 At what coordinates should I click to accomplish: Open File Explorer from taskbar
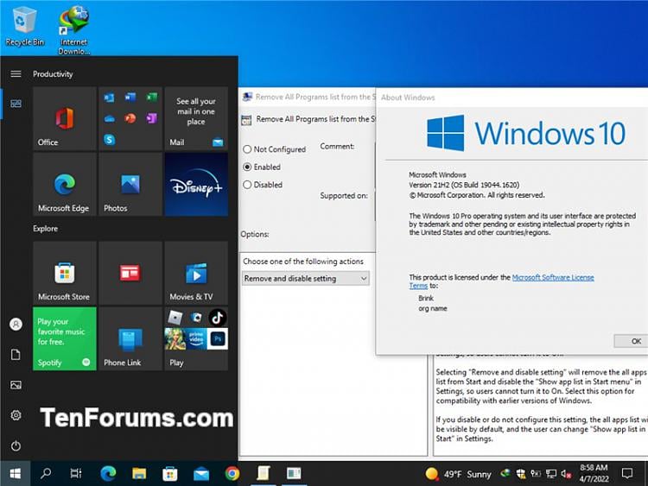(139, 473)
